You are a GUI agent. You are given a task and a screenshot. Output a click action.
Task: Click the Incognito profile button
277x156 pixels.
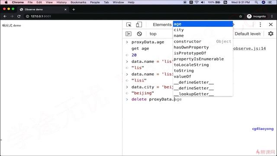click(x=256, y=16)
